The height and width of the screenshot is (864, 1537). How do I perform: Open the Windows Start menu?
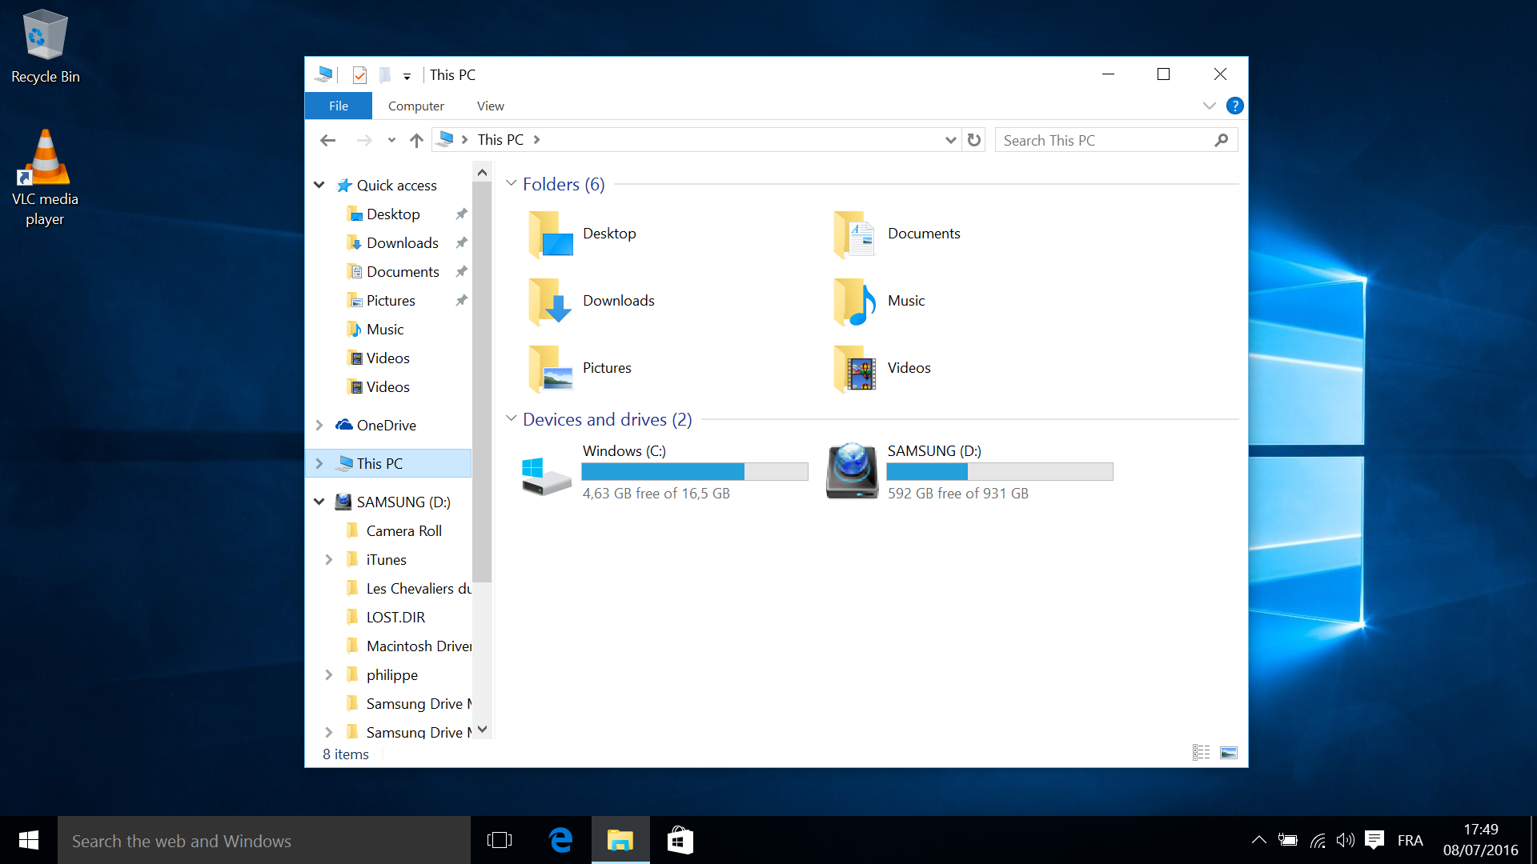tap(29, 840)
